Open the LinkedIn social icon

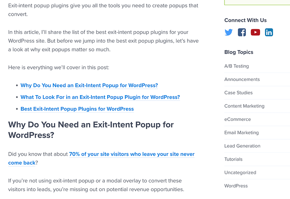pos(269,32)
